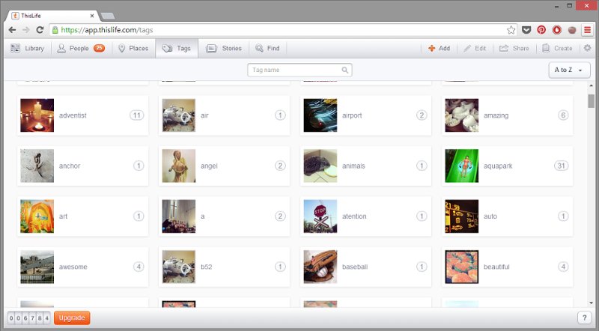The image size is (599, 331).
Task: Click the browser forward arrow
Action: click(x=25, y=30)
